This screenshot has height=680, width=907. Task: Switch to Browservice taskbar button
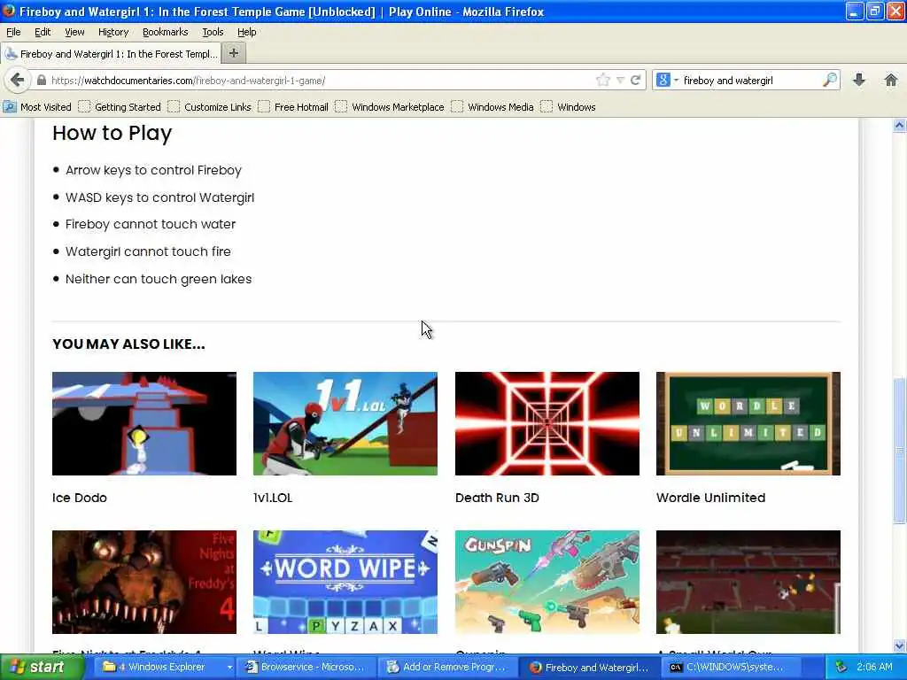[x=307, y=668]
